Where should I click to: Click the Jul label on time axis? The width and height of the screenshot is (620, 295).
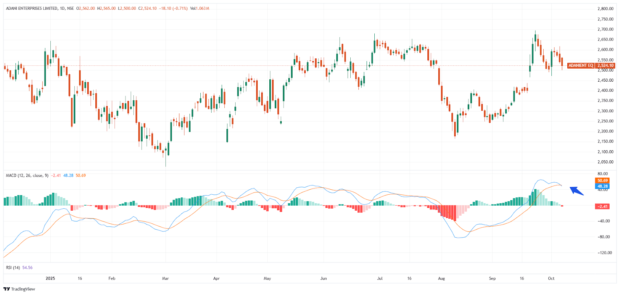380,278
